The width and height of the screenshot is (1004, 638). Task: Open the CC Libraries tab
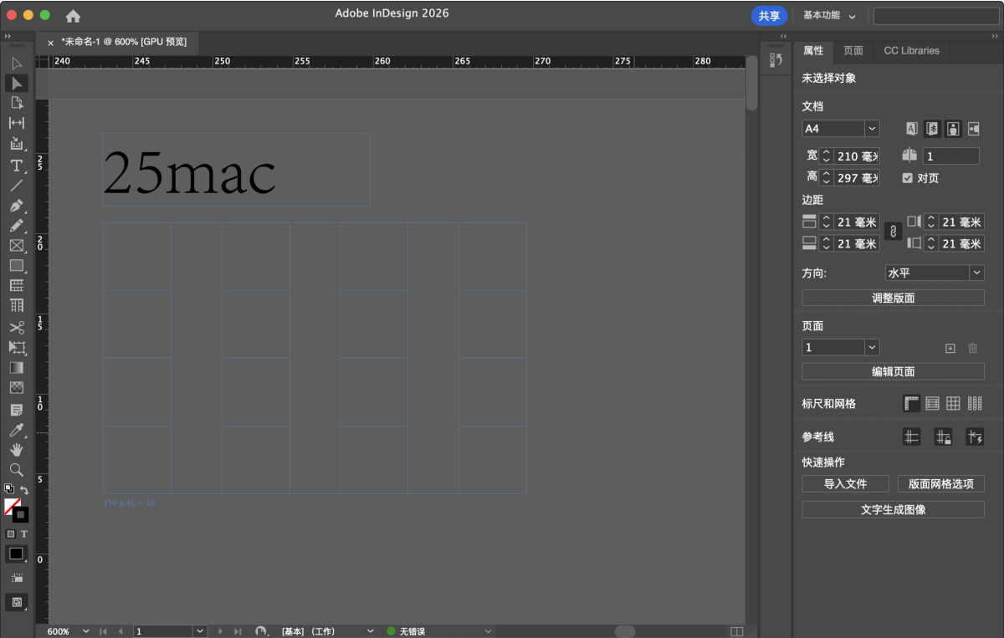click(x=911, y=51)
